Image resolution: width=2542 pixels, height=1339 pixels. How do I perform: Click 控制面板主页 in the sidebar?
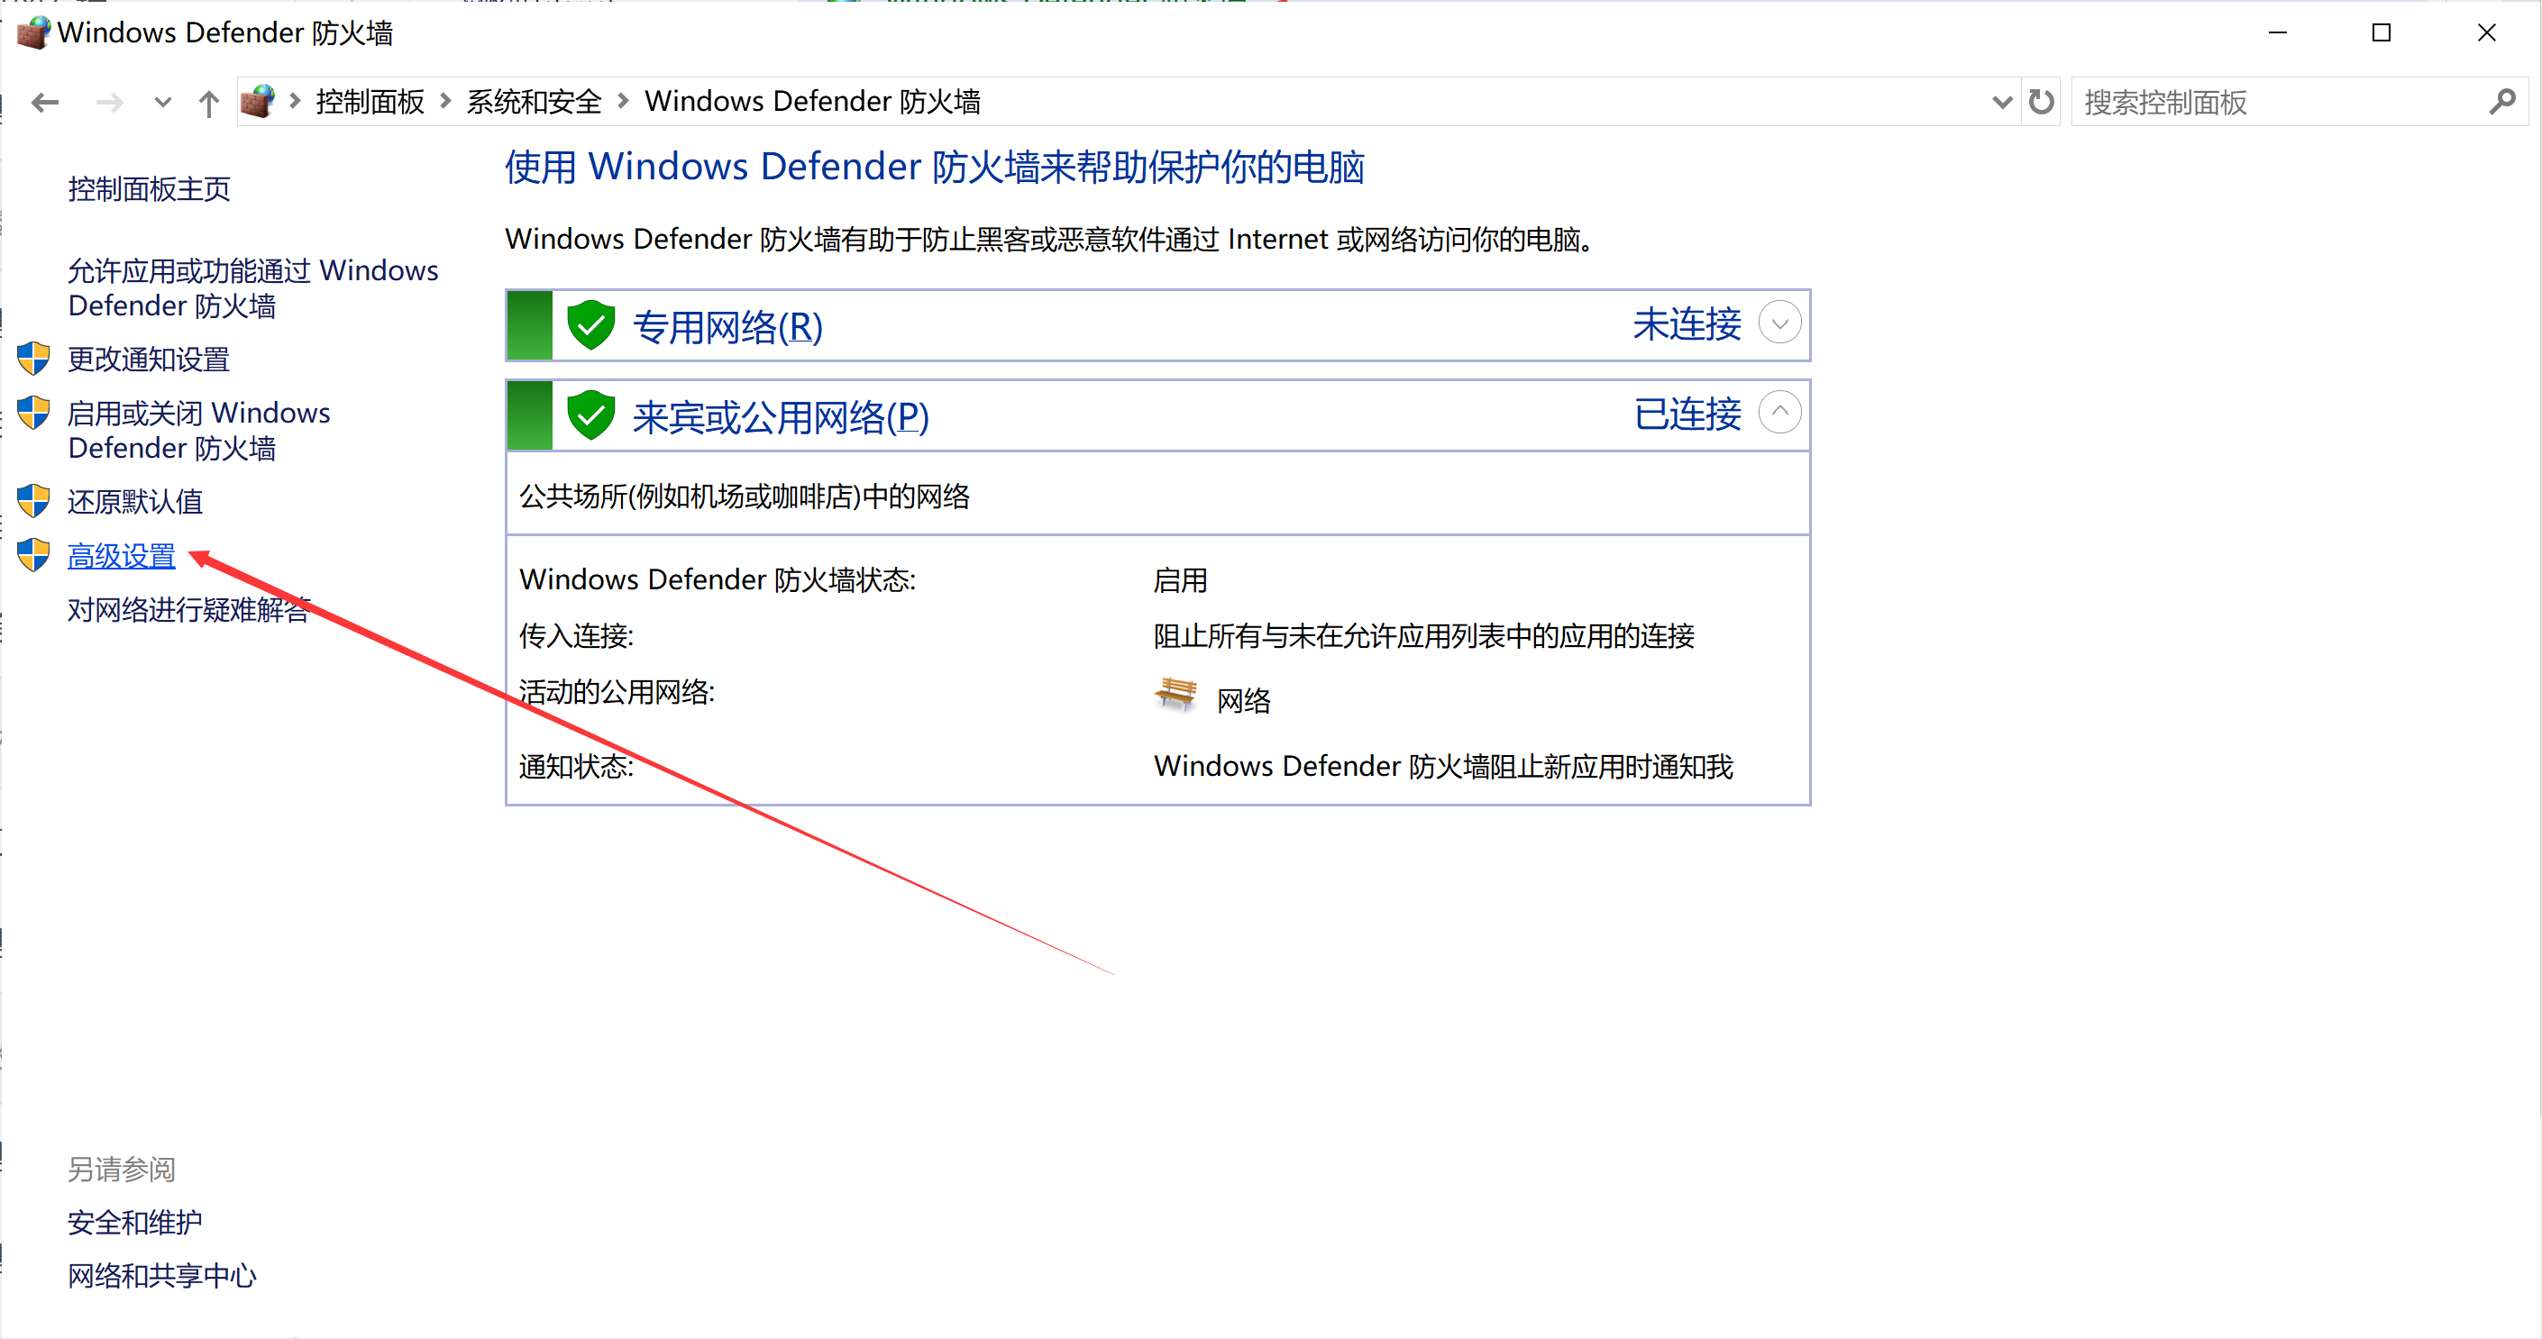point(149,187)
